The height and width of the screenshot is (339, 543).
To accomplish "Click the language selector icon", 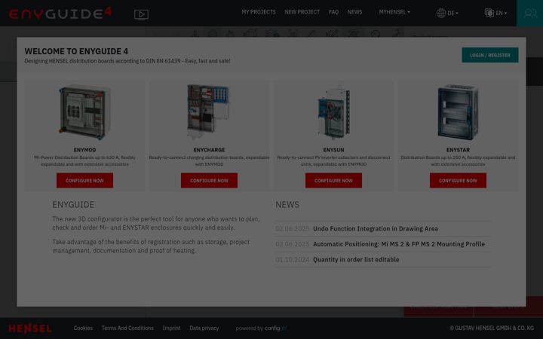I will pyautogui.click(x=489, y=13).
